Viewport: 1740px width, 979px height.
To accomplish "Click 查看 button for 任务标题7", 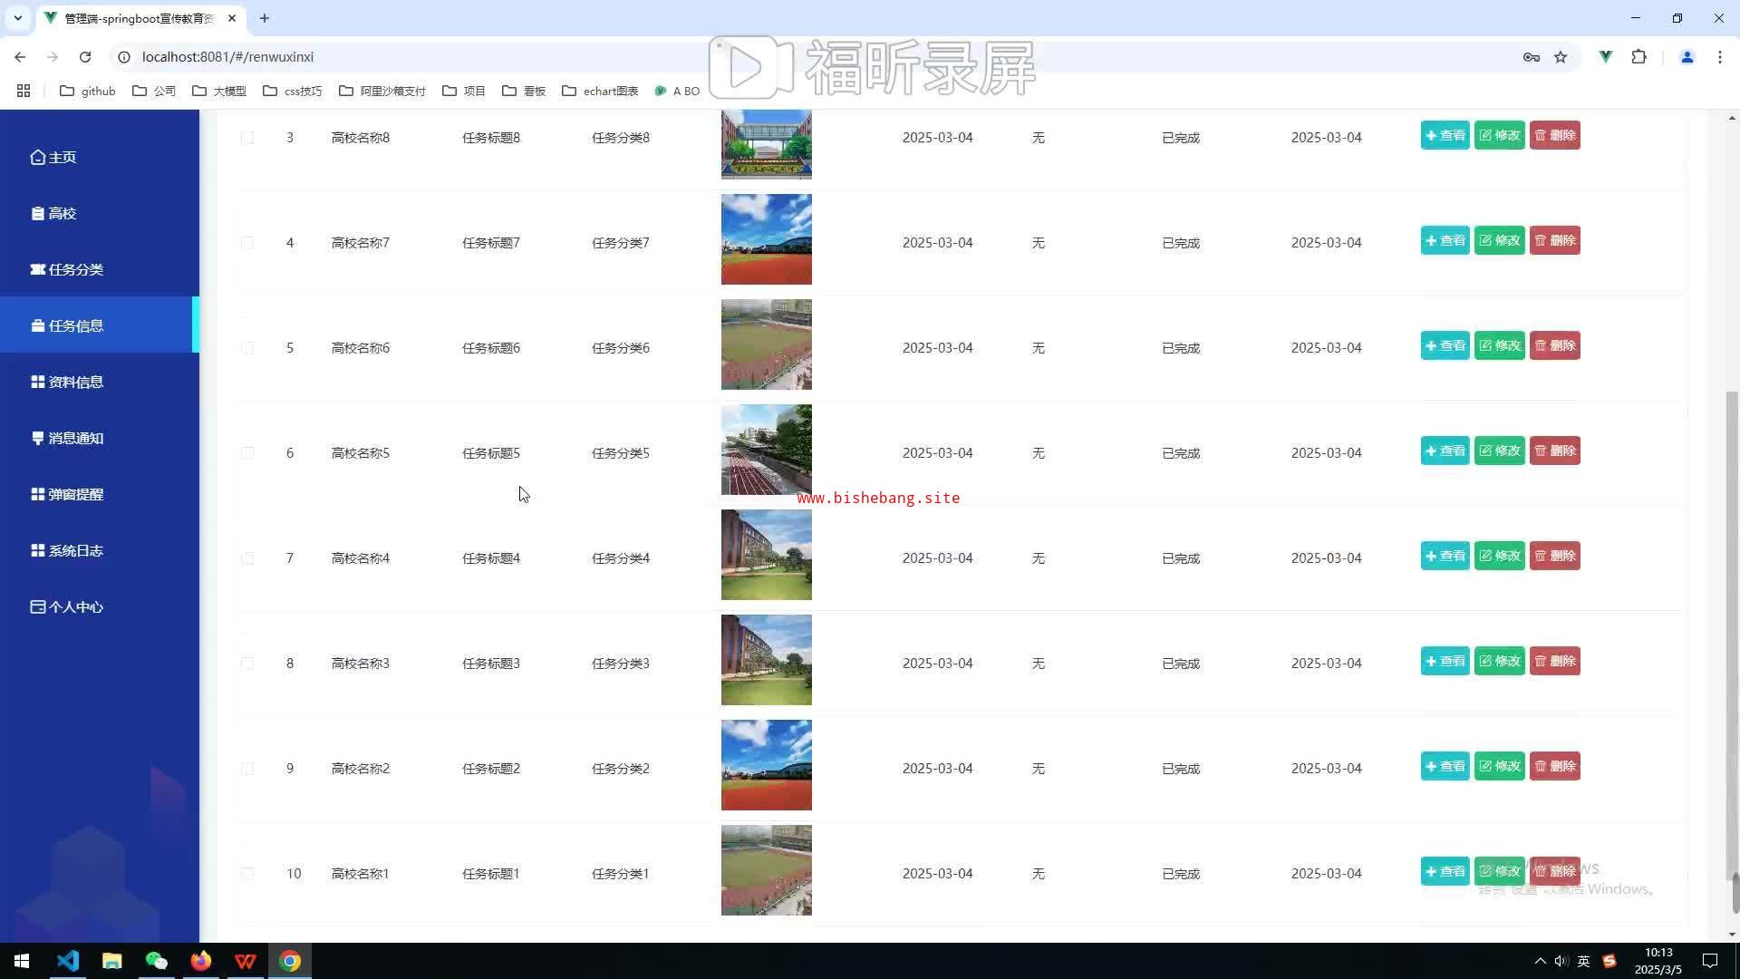I will tap(1445, 240).
